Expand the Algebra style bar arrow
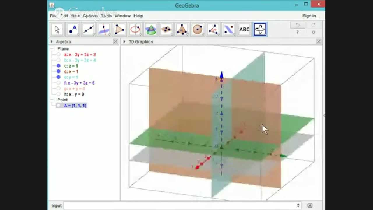Viewport: 373px width, 210px height. click(x=52, y=42)
